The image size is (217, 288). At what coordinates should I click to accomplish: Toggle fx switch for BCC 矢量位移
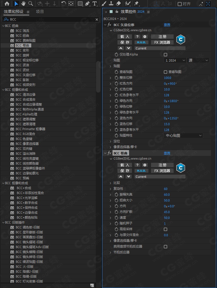click(109, 25)
